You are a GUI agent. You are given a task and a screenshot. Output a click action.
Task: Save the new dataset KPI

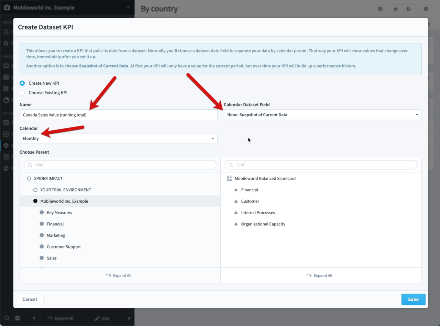[x=413, y=299]
